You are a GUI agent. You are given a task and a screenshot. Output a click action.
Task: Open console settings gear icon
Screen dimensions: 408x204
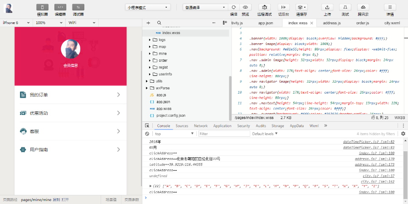click(x=403, y=134)
